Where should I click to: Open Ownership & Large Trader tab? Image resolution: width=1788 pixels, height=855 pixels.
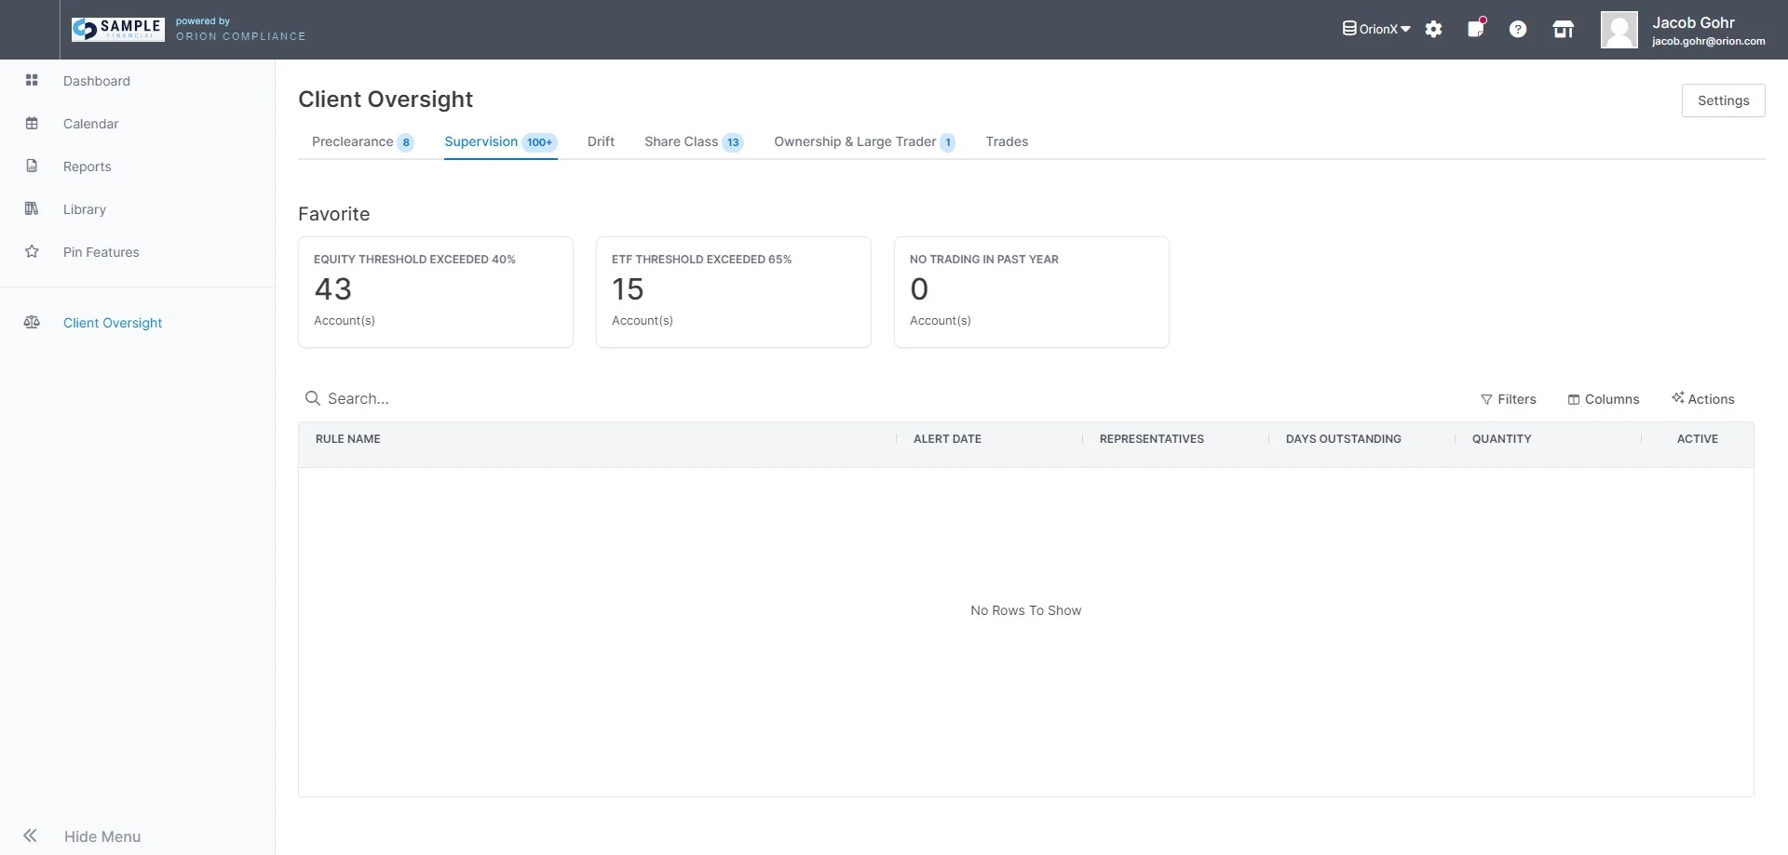[864, 141]
